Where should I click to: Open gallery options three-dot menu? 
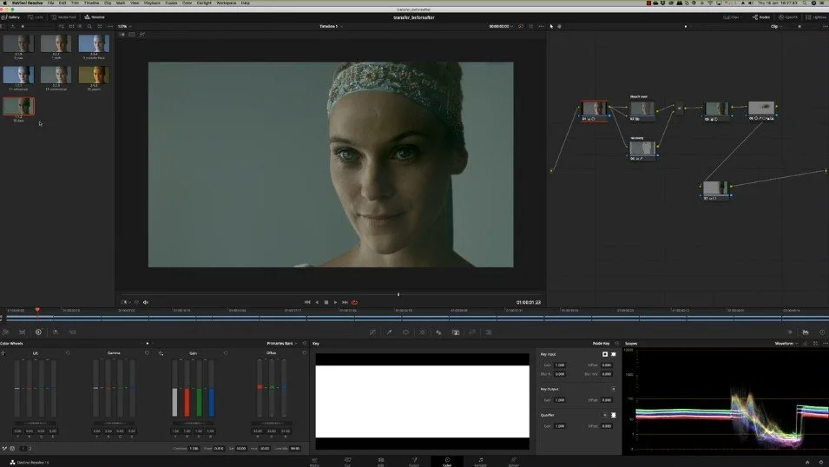coord(110,26)
